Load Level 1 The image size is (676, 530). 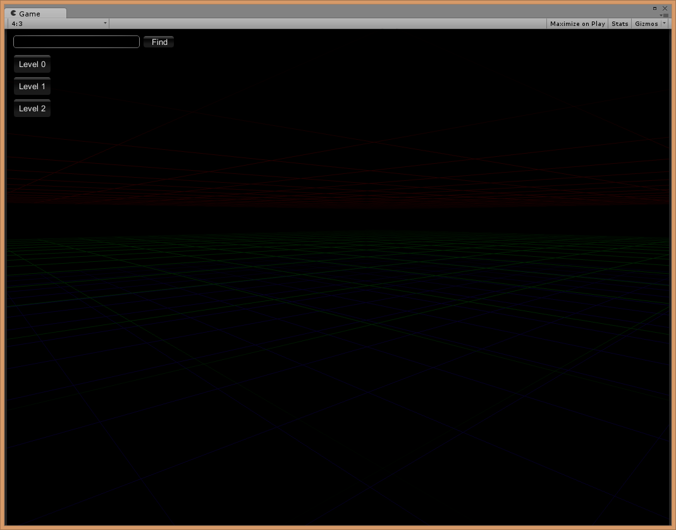coord(32,87)
